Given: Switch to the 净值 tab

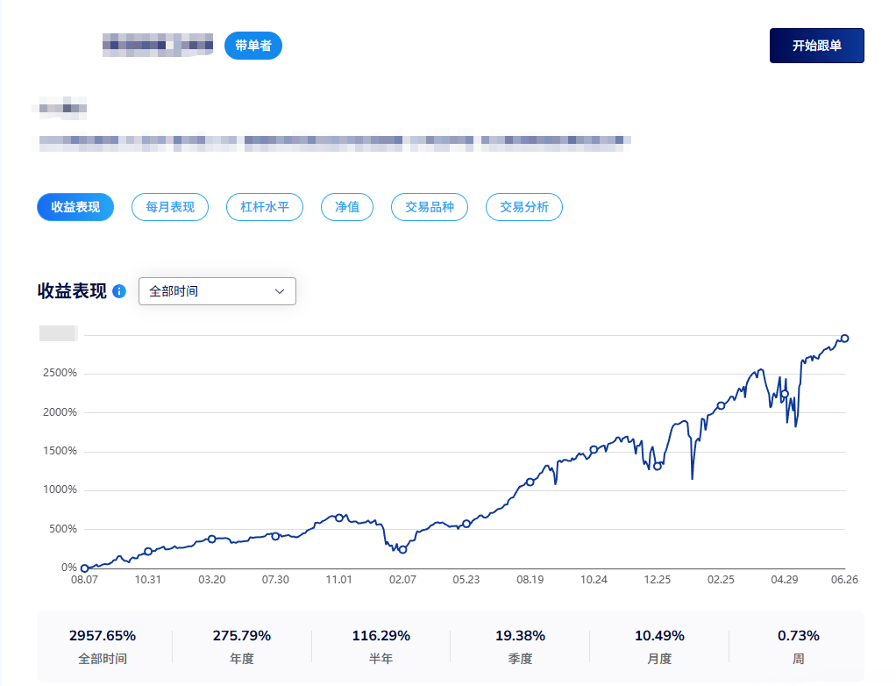Looking at the screenshot, I should coord(347,207).
